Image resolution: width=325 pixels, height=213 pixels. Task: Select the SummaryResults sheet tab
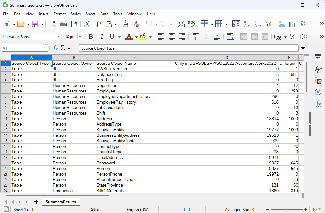[61, 202]
